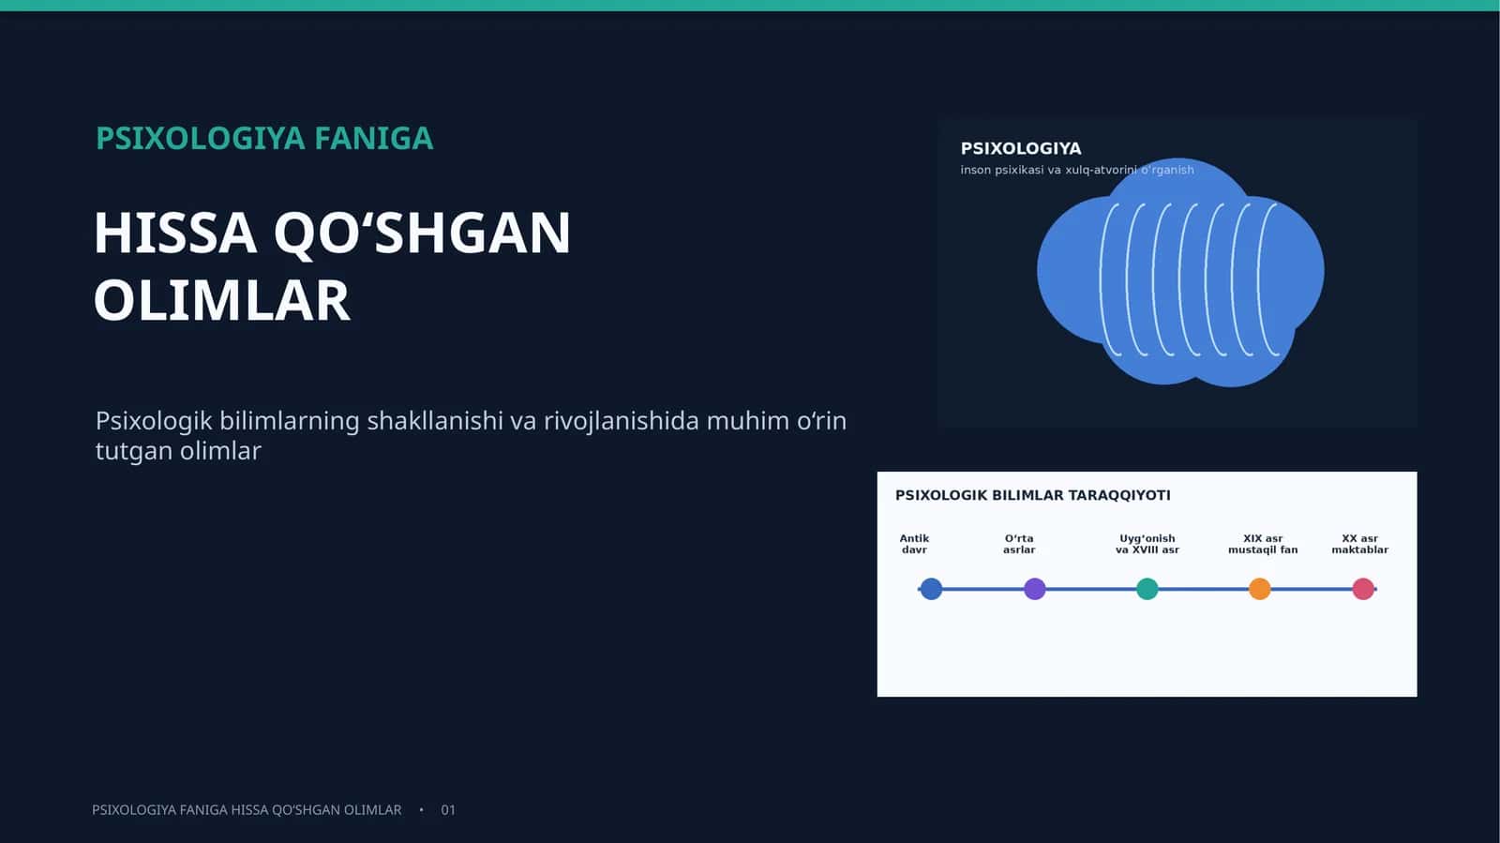Click the XX asr maktablar label
Viewport: 1500px width, 843px height.
pyautogui.click(x=1359, y=544)
